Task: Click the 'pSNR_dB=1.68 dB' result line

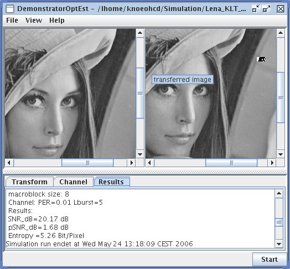Action: [39, 227]
